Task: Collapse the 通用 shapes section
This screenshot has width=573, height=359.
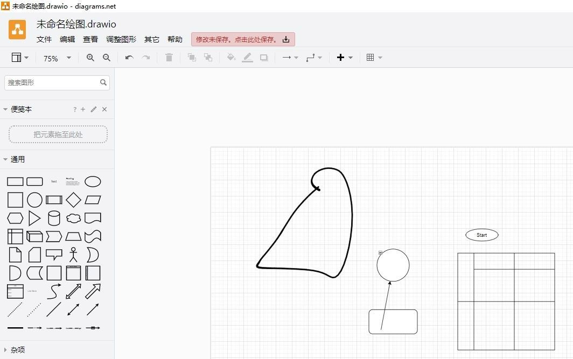Action: pos(5,159)
